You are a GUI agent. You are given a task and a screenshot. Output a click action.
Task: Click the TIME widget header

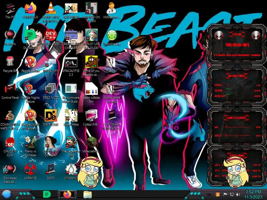(x=237, y=35)
